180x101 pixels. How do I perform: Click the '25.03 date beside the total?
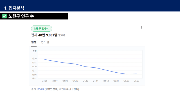pyautogui.click(x=62, y=35)
